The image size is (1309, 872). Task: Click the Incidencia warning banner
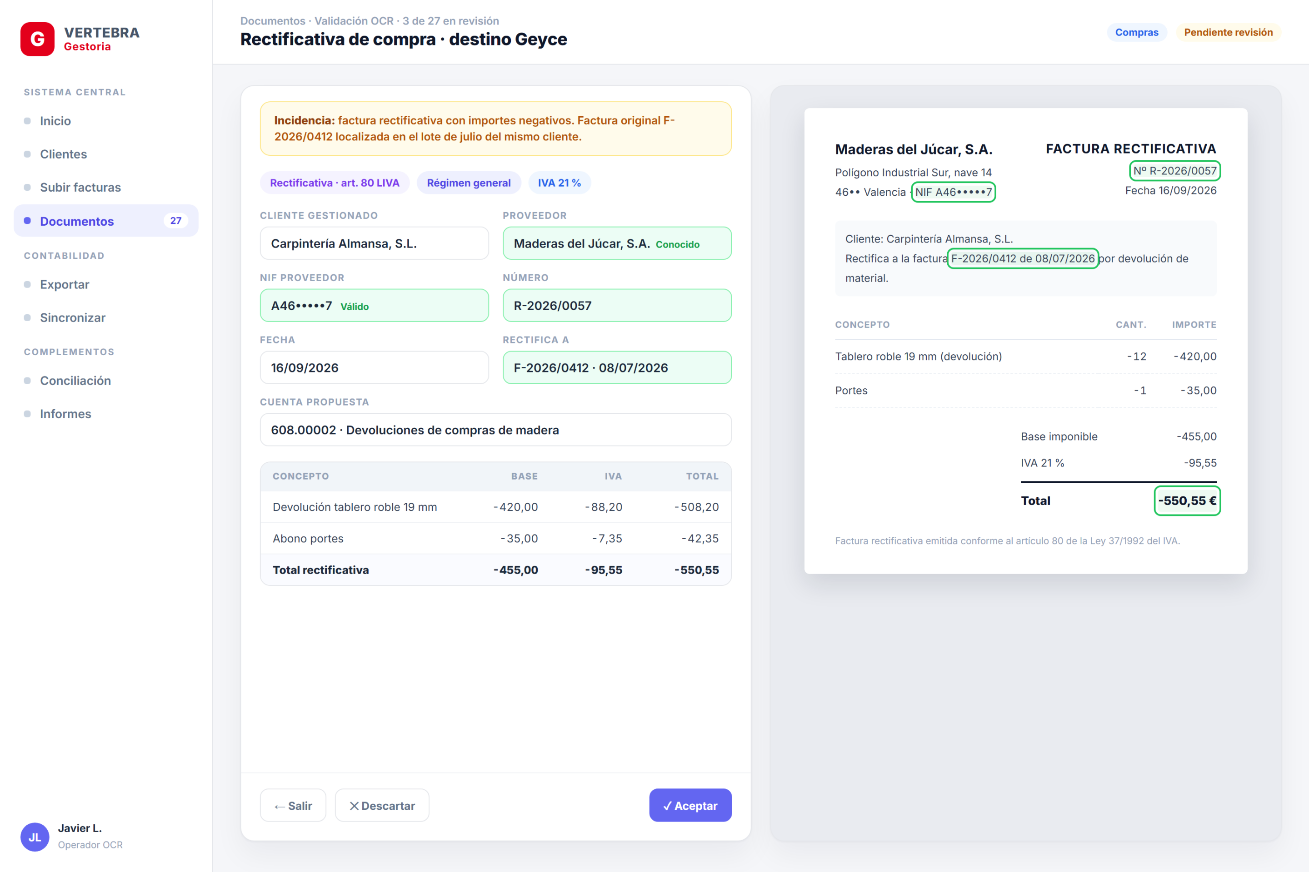(x=496, y=129)
